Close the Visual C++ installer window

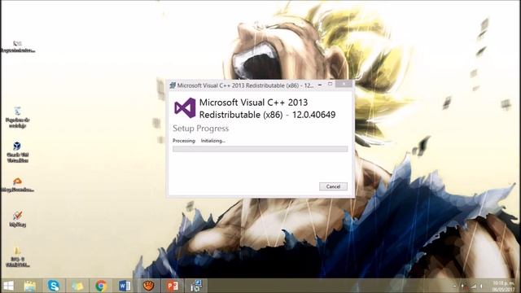click(344, 84)
